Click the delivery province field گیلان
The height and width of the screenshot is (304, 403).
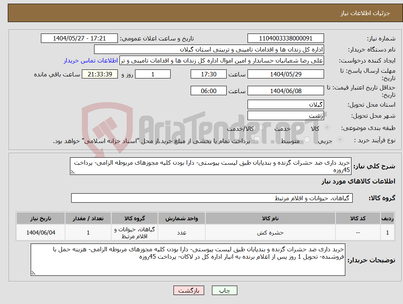pos(286,105)
